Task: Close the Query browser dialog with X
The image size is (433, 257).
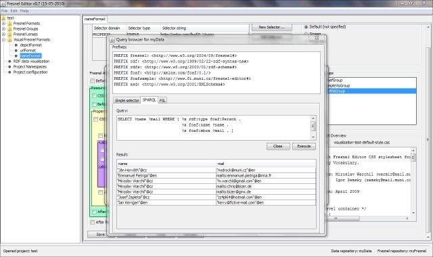Action: [x=317, y=39]
